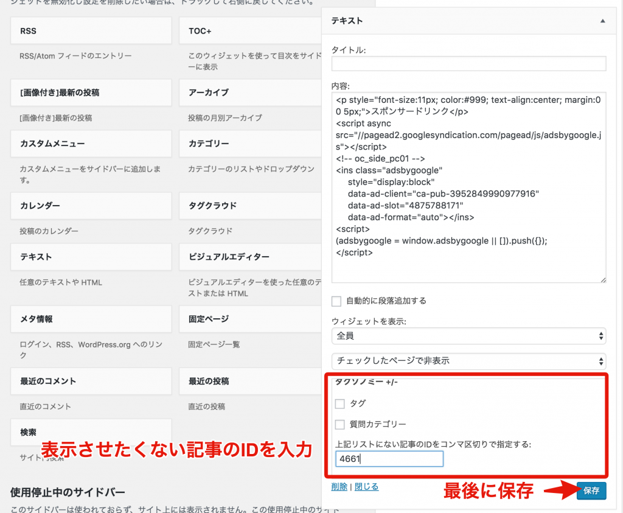This screenshot has height=513, width=623.
Task: Select the タグクラウド widget
Action: point(250,206)
